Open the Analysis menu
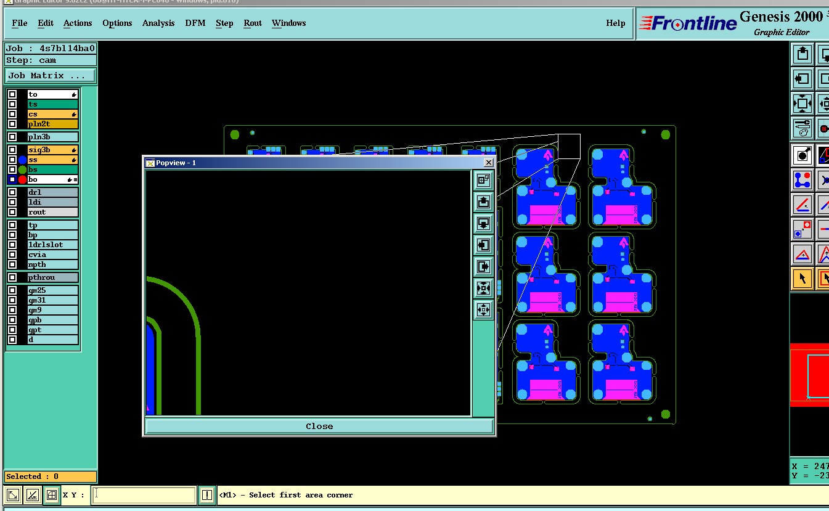Image resolution: width=829 pixels, height=511 pixels. pos(158,23)
